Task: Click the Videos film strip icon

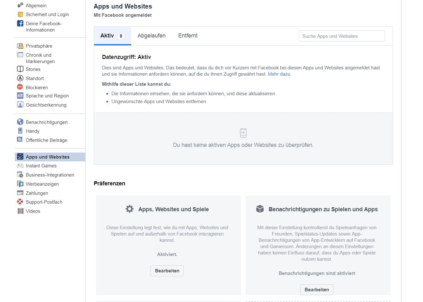Action: coord(21,211)
